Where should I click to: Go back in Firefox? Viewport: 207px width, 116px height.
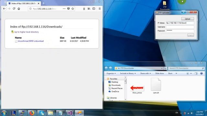click(4, 9)
